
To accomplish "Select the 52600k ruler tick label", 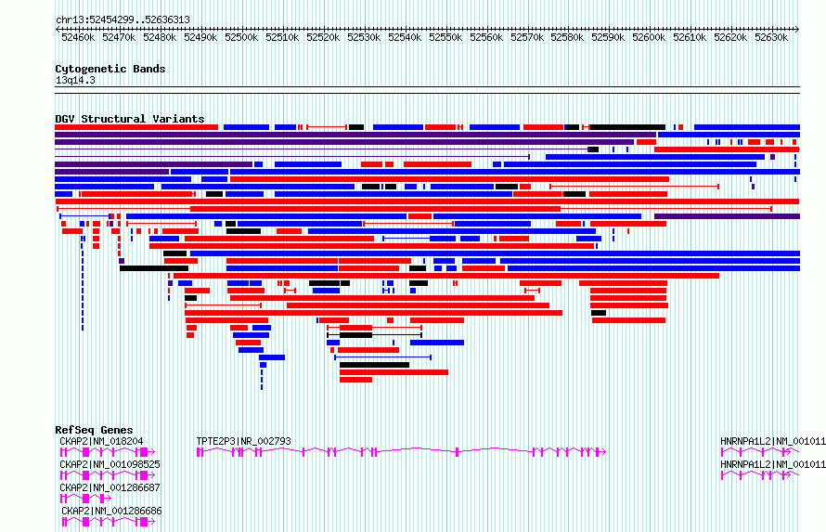I will pyautogui.click(x=649, y=38).
